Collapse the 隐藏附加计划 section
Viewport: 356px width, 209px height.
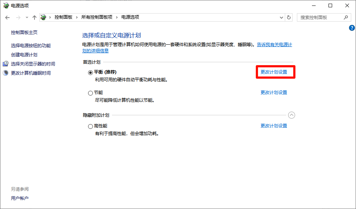pos(291,115)
